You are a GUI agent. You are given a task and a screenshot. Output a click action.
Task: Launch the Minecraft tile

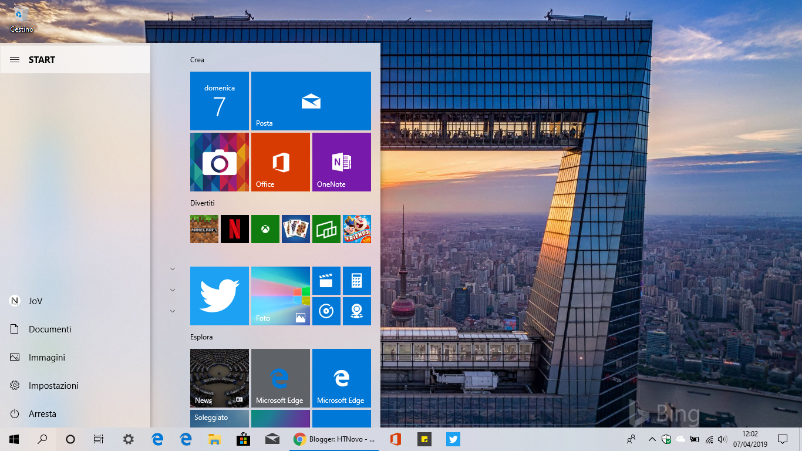[x=204, y=229]
